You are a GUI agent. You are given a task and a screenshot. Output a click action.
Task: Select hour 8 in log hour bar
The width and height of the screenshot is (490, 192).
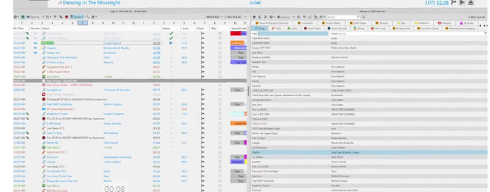pyautogui.click(x=93, y=23)
